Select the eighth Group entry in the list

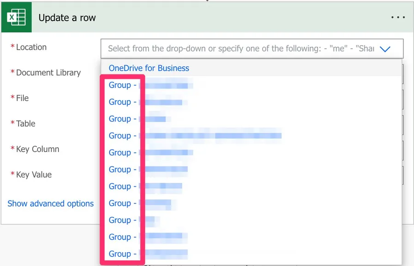coord(140,203)
